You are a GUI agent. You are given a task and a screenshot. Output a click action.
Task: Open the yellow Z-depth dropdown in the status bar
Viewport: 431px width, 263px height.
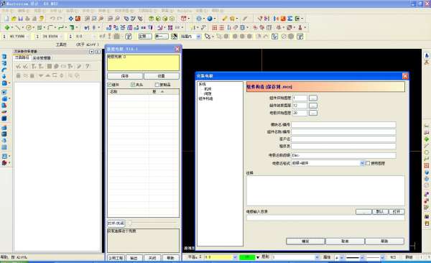(221, 257)
